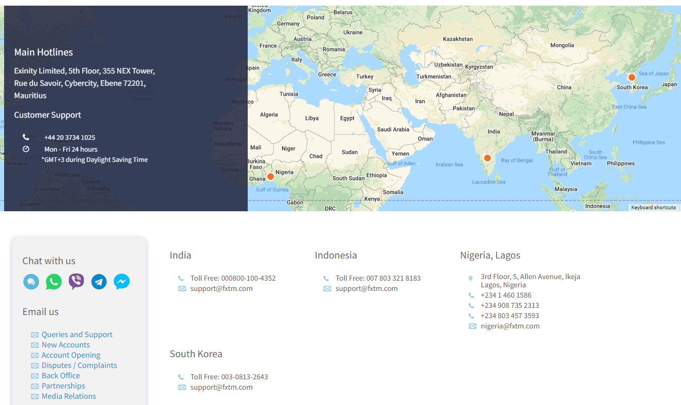Click phone icon beside +234 1 460 1586
This screenshot has height=405, width=681.
click(471, 296)
